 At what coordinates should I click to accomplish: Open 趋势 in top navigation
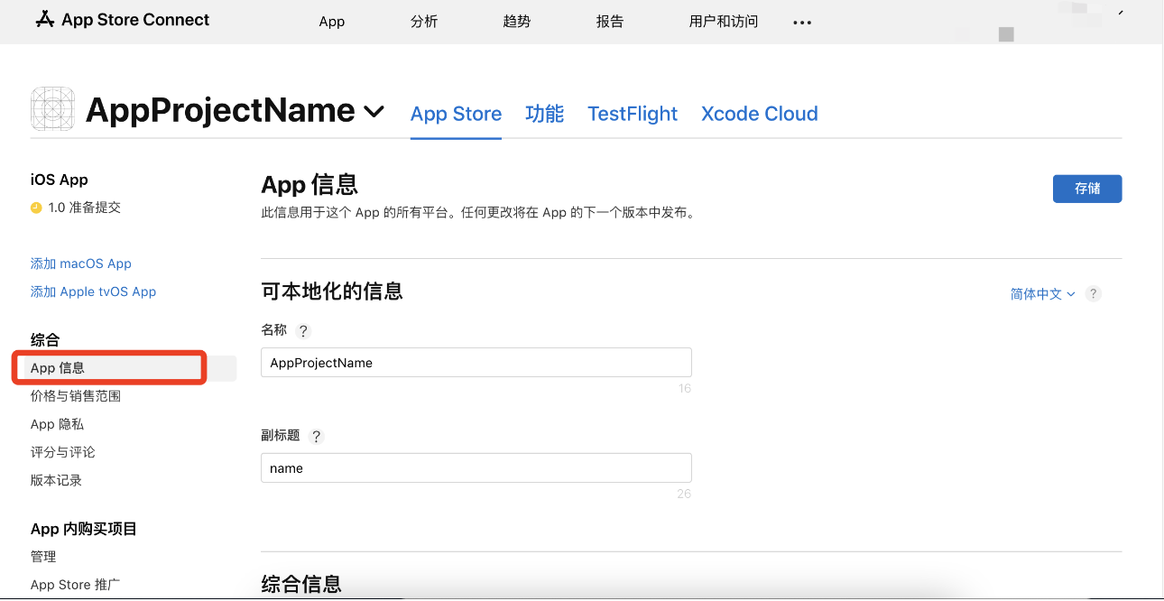517,22
